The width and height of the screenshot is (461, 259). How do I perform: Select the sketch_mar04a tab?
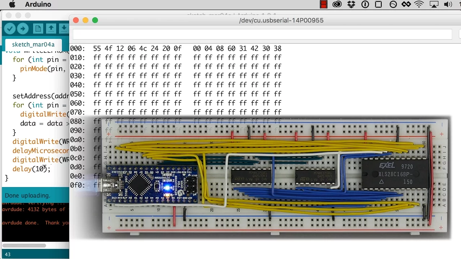click(x=33, y=45)
